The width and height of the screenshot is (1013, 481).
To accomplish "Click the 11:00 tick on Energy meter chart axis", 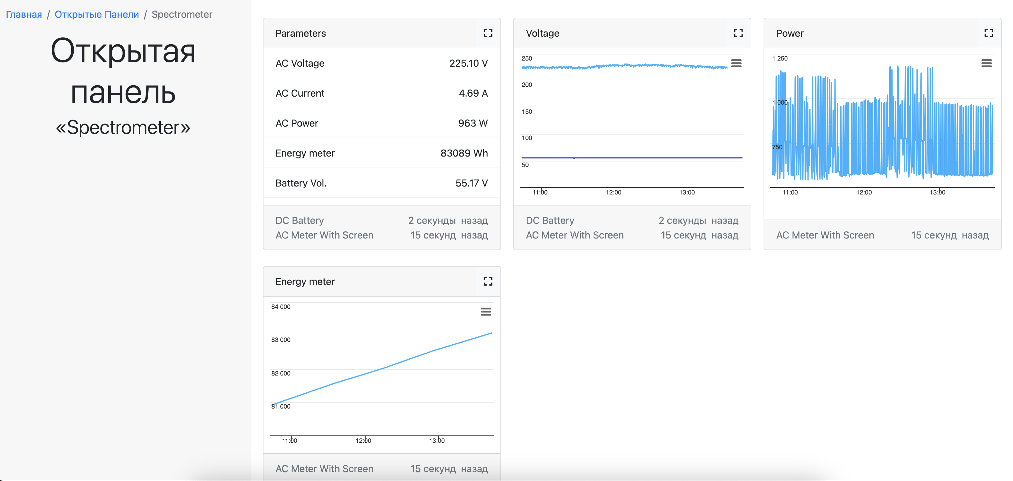I will click(x=289, y=441).
